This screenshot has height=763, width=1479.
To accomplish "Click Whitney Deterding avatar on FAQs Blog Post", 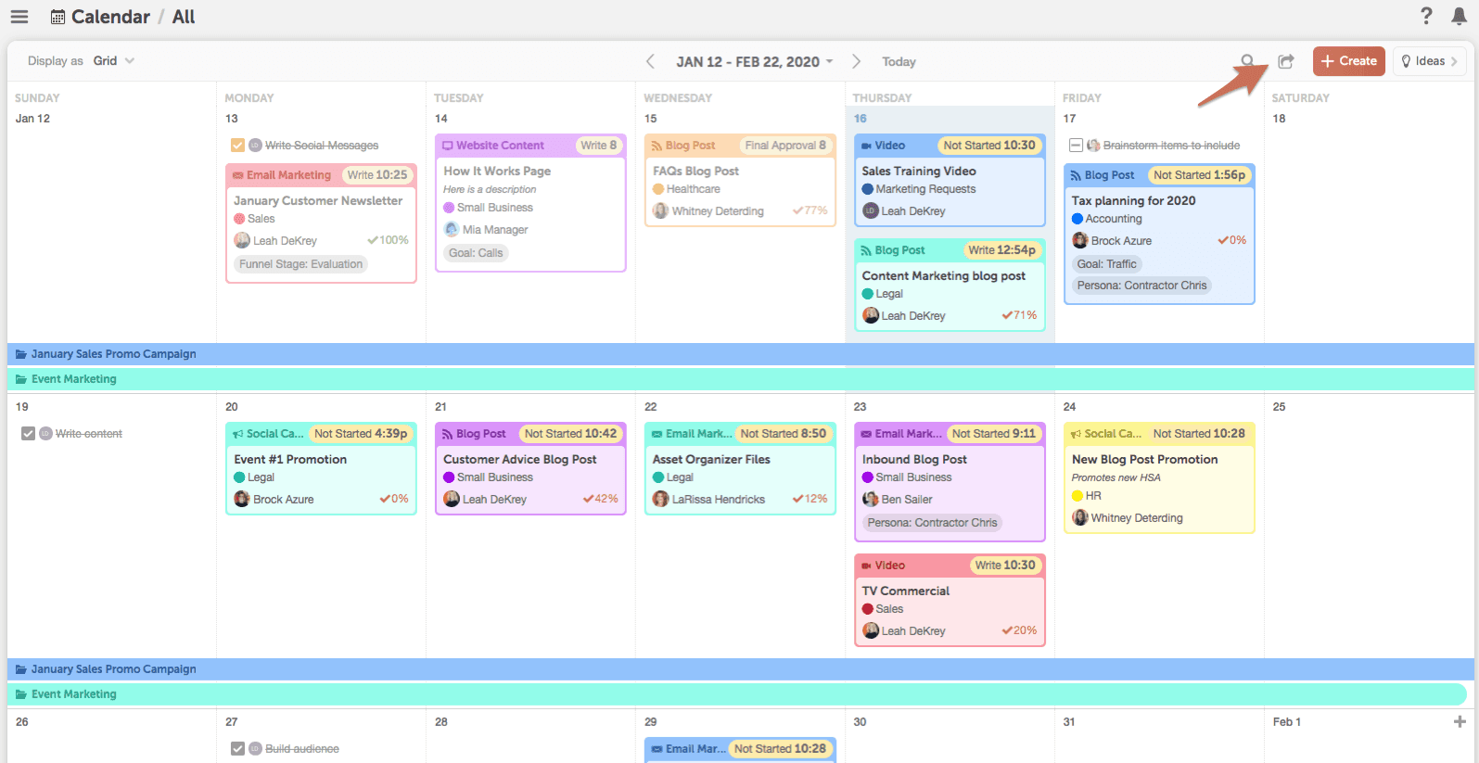I will tap(661, 210).
